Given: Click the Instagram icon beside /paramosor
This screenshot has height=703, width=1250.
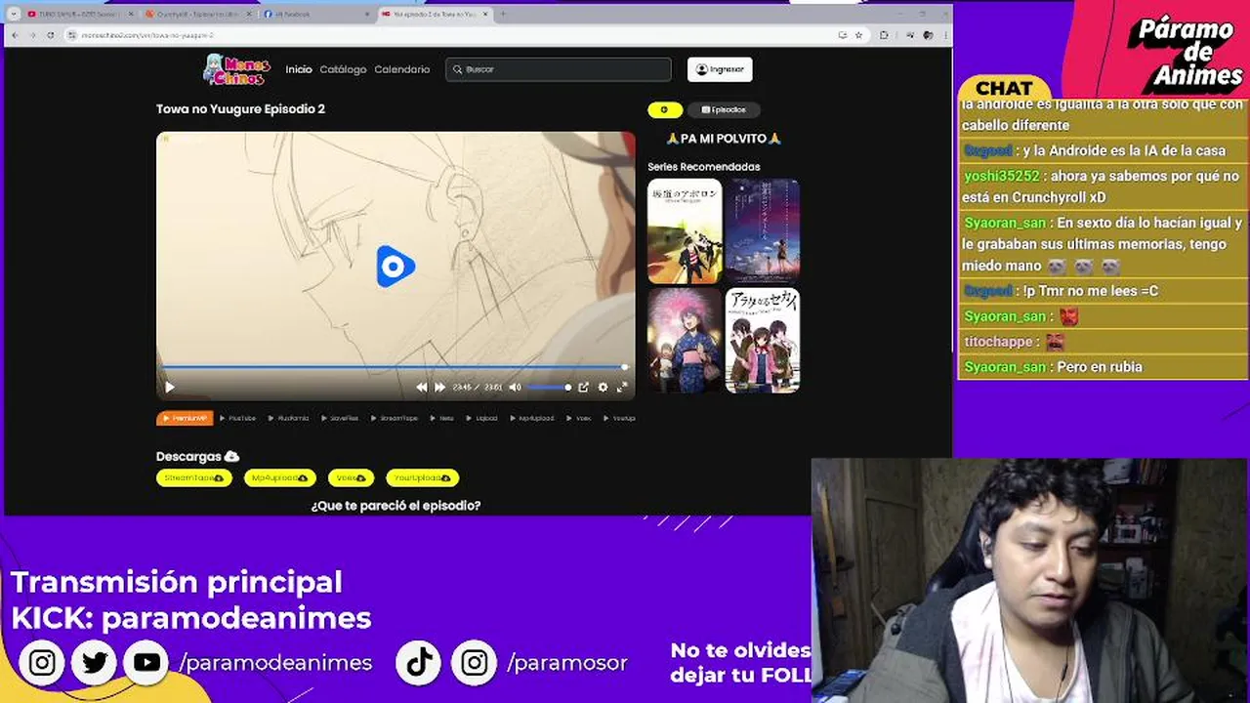Looking at the screenshot, I should pos(474,663).
